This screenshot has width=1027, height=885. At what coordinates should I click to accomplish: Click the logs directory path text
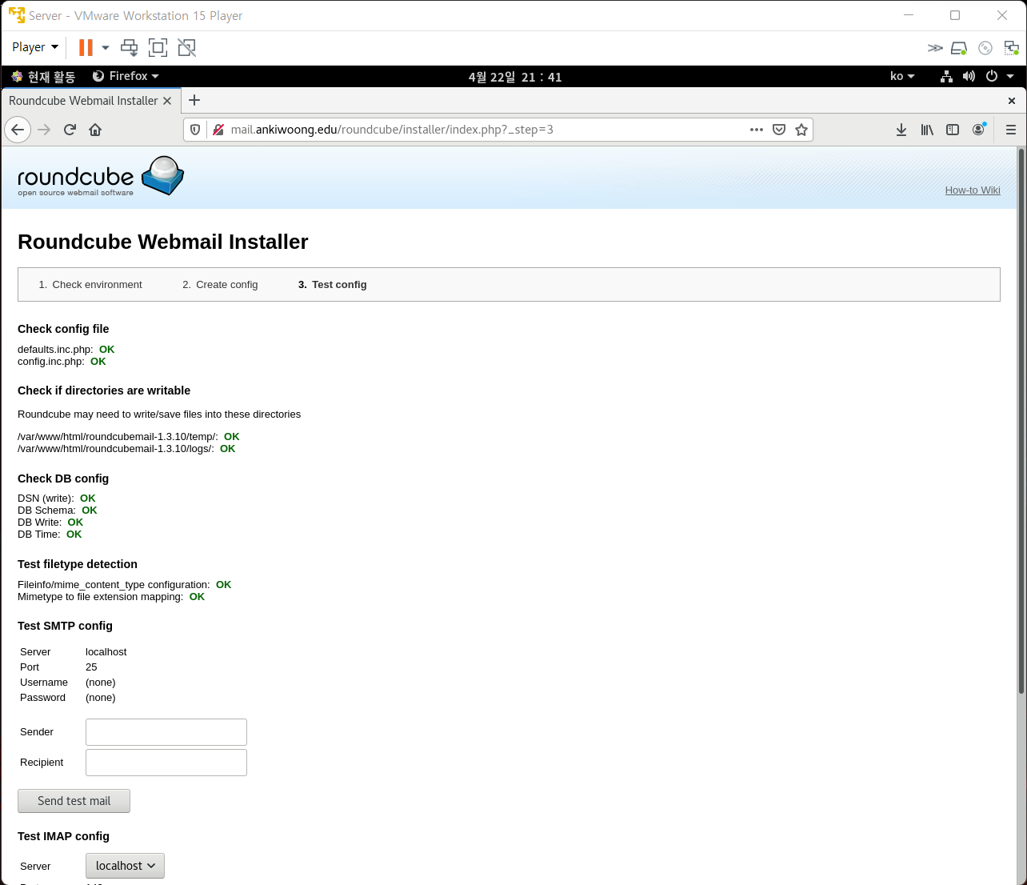click(116, 449)
